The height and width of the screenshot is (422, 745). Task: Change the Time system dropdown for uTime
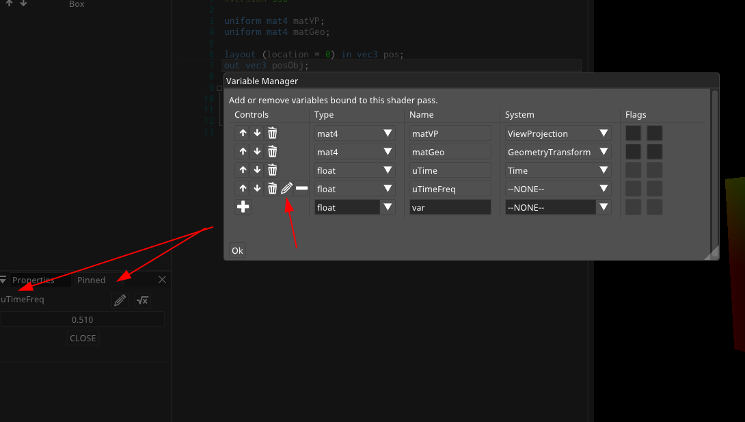(603, 170)
